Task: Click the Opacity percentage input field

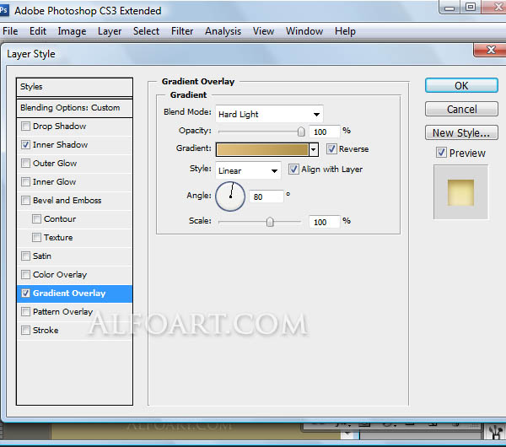Action: 324,132
